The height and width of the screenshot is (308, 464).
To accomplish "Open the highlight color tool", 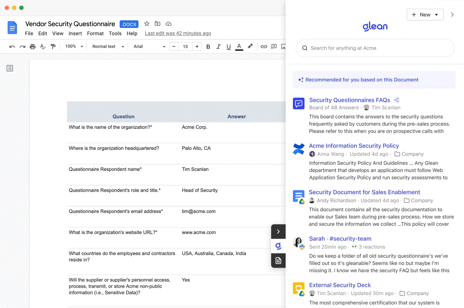I will click(250, 46).
